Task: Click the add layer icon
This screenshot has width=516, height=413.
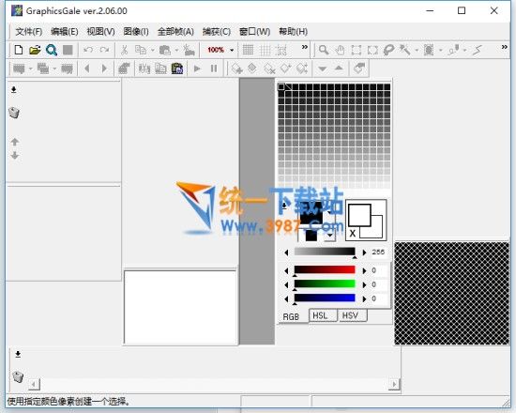Action: point(236,69)
